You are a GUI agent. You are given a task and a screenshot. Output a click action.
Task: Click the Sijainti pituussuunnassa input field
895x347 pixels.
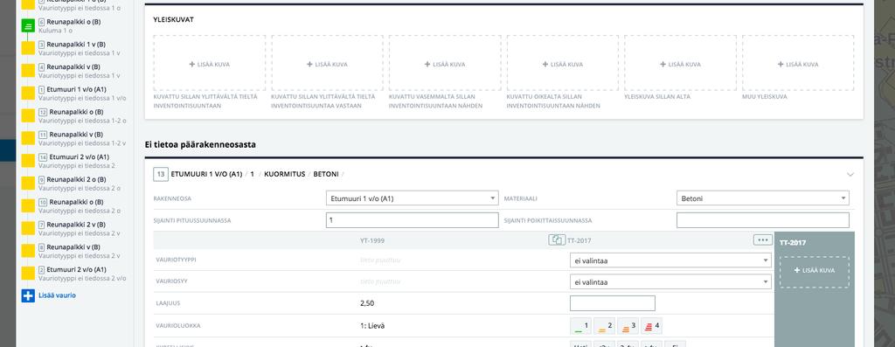tap(413, 220)
